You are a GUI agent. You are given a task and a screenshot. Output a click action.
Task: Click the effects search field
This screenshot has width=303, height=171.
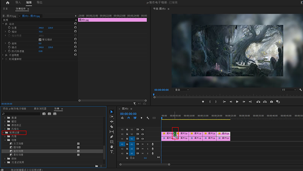(21, 114)
